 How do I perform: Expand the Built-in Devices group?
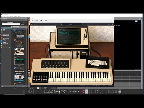[12, 26]
